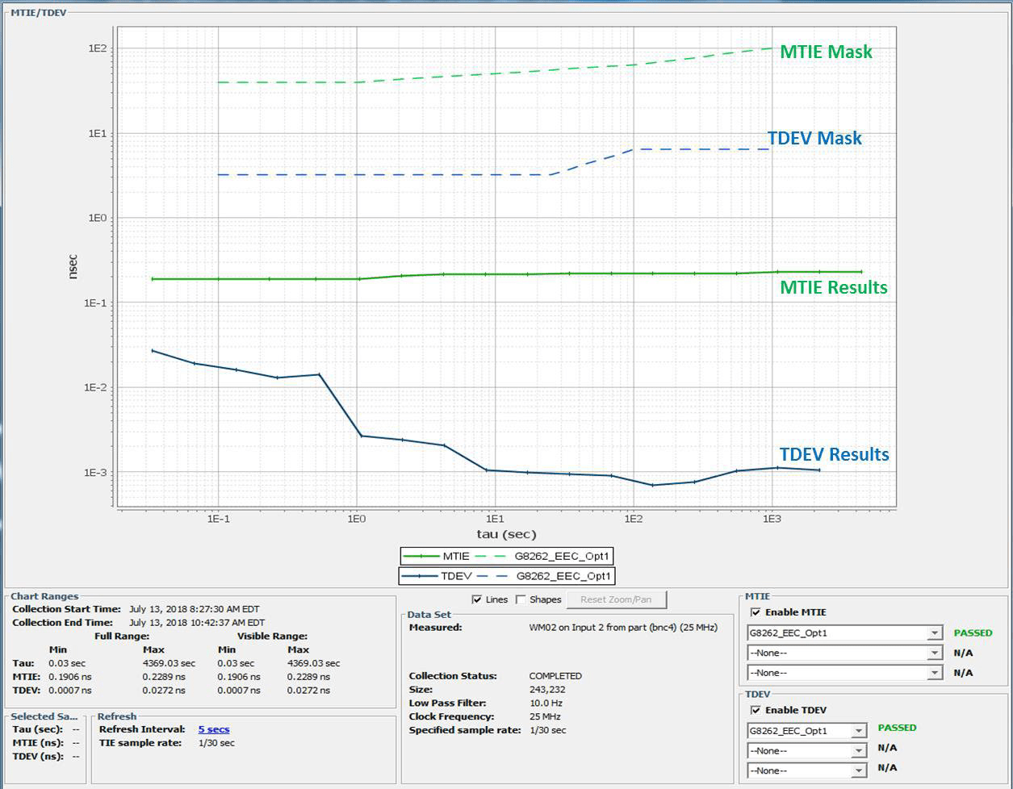Expand the second MTIE --None-- dropdown
This screenshot has width=1013, height=789.
[x=934, y=653]
